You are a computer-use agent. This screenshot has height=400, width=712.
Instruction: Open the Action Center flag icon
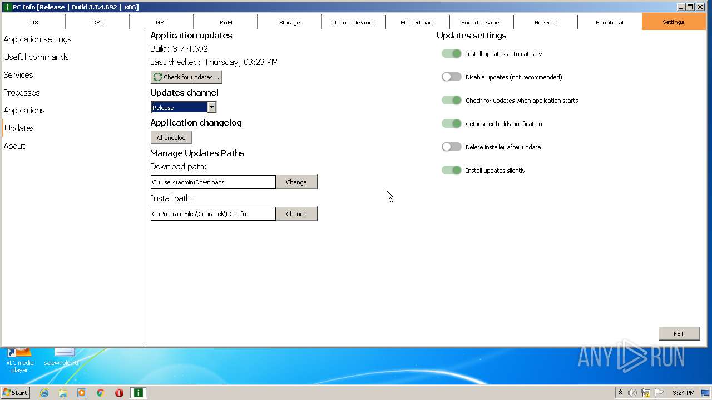(659, 393)
